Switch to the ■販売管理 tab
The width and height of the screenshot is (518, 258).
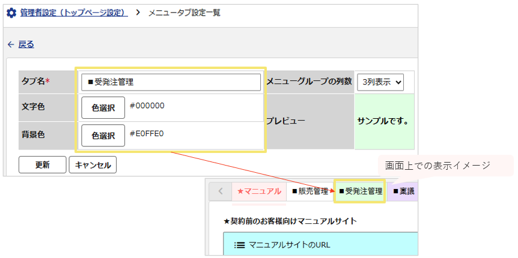[310, 191]
